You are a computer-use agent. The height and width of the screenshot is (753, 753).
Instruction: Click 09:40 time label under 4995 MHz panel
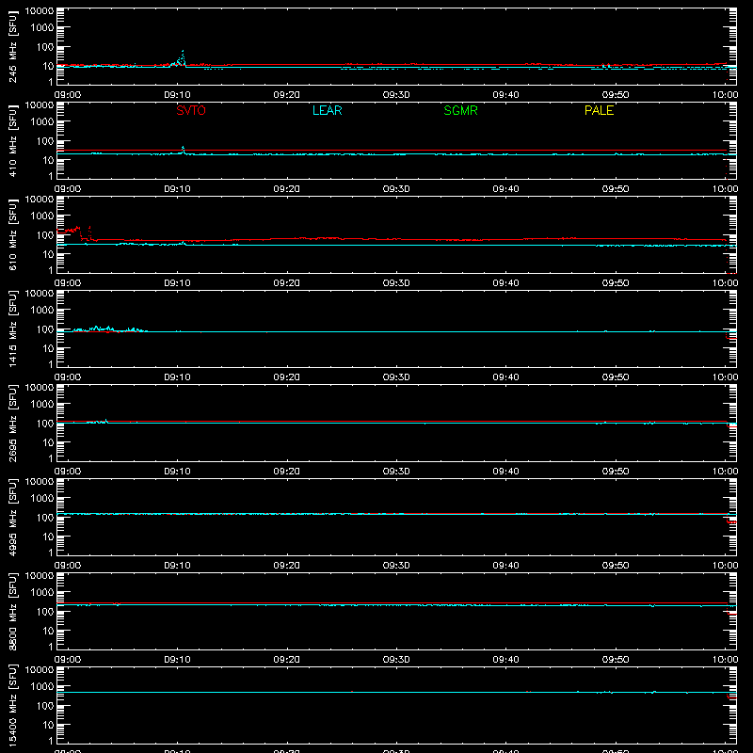[x=505, y=566]
